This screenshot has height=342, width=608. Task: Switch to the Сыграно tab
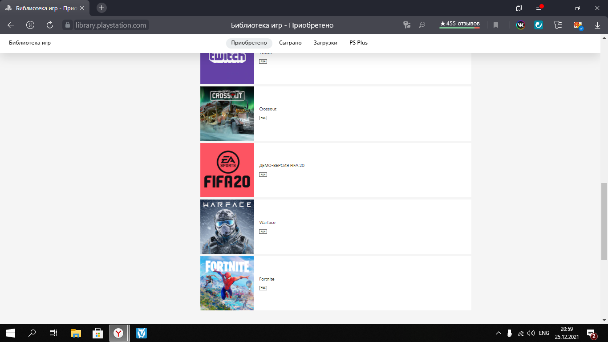(290, 43)
